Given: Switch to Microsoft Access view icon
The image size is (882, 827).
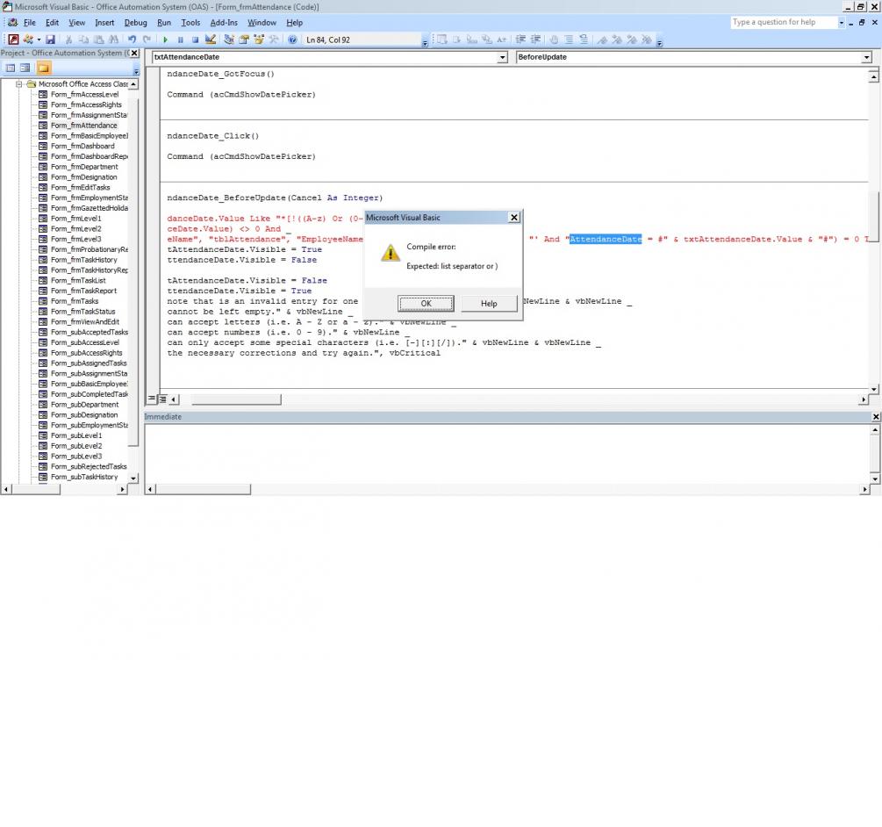Looking at the screenshot, I should coord(13,40).
